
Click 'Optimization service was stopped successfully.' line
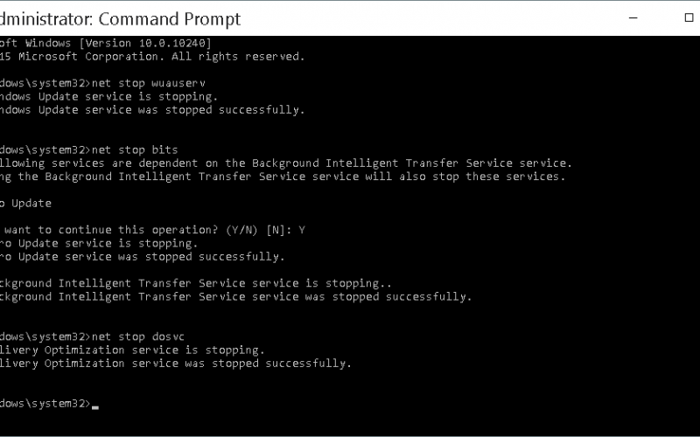pos(199,364)
